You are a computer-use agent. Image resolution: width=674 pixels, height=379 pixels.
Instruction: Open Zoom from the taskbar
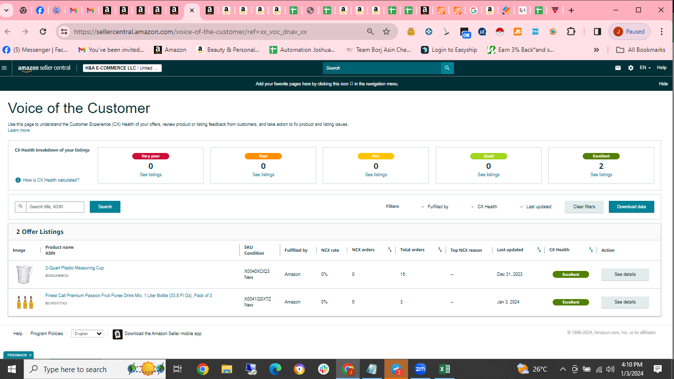(420, 369)
